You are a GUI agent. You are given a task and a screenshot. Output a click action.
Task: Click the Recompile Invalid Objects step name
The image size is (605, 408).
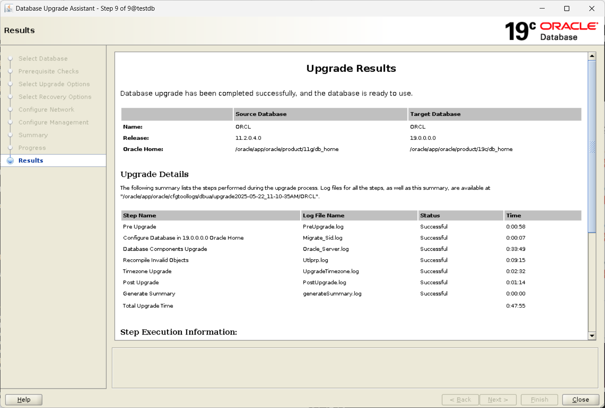coord(156,260)
